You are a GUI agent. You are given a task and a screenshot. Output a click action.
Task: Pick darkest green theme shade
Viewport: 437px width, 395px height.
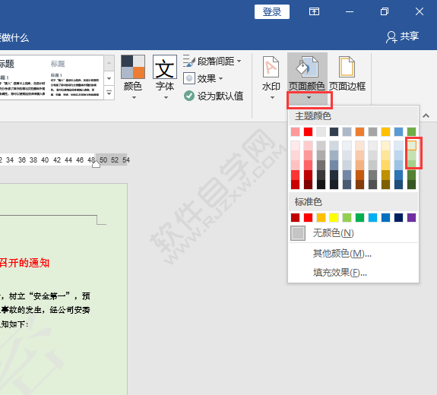tap(411, 185)
